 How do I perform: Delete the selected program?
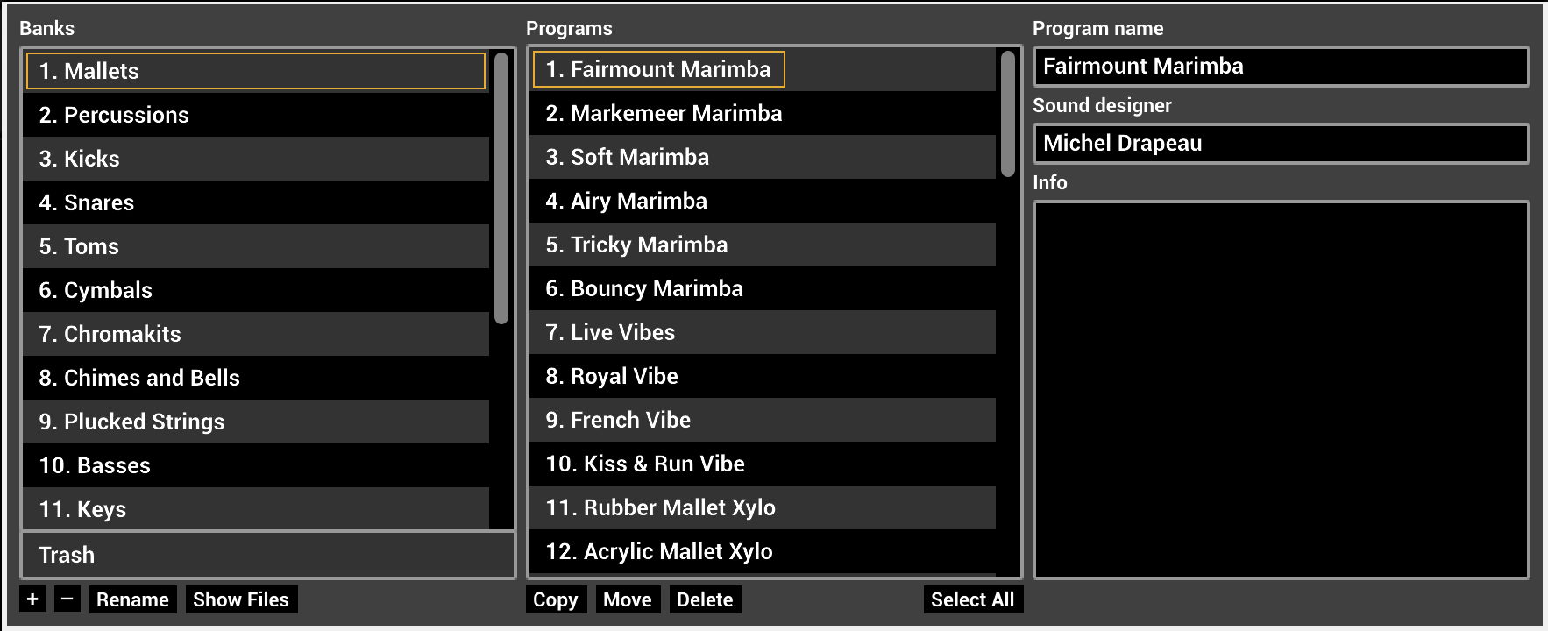pyautogui.click(x=705, y=599)
